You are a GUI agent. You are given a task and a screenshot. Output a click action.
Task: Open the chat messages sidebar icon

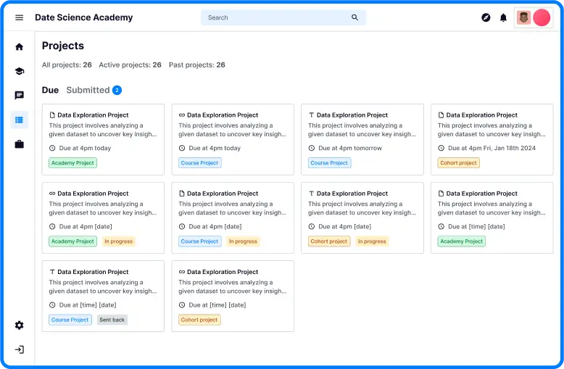[19, 95]
